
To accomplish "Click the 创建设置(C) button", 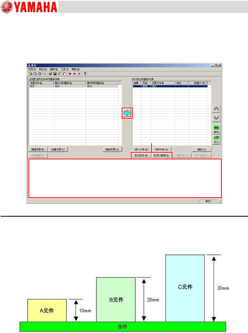I will click(x=58, y=150).
